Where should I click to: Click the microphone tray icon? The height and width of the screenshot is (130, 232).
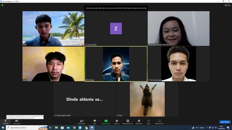[x=210, y=127]
